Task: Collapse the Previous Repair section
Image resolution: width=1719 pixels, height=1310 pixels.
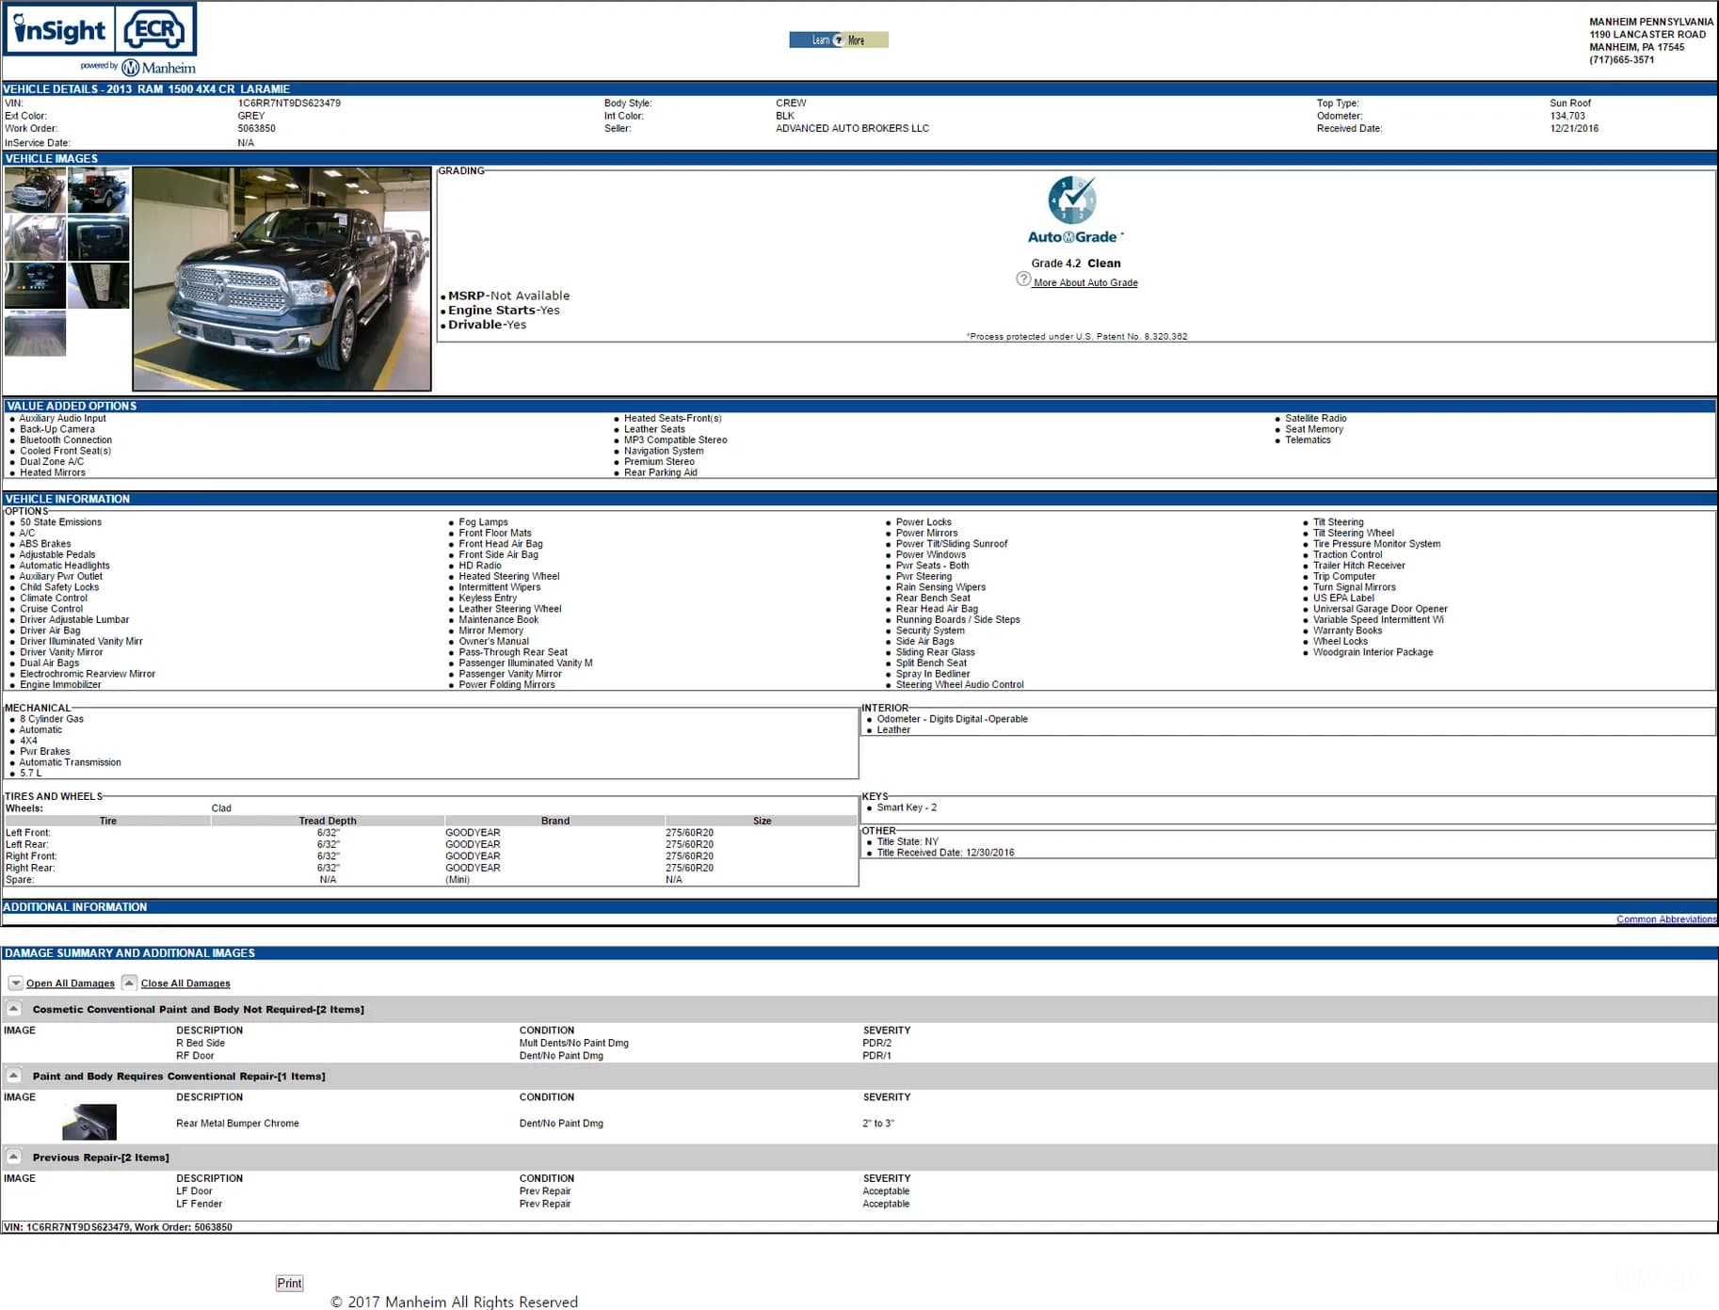Action: click(x=14, y=1157)
